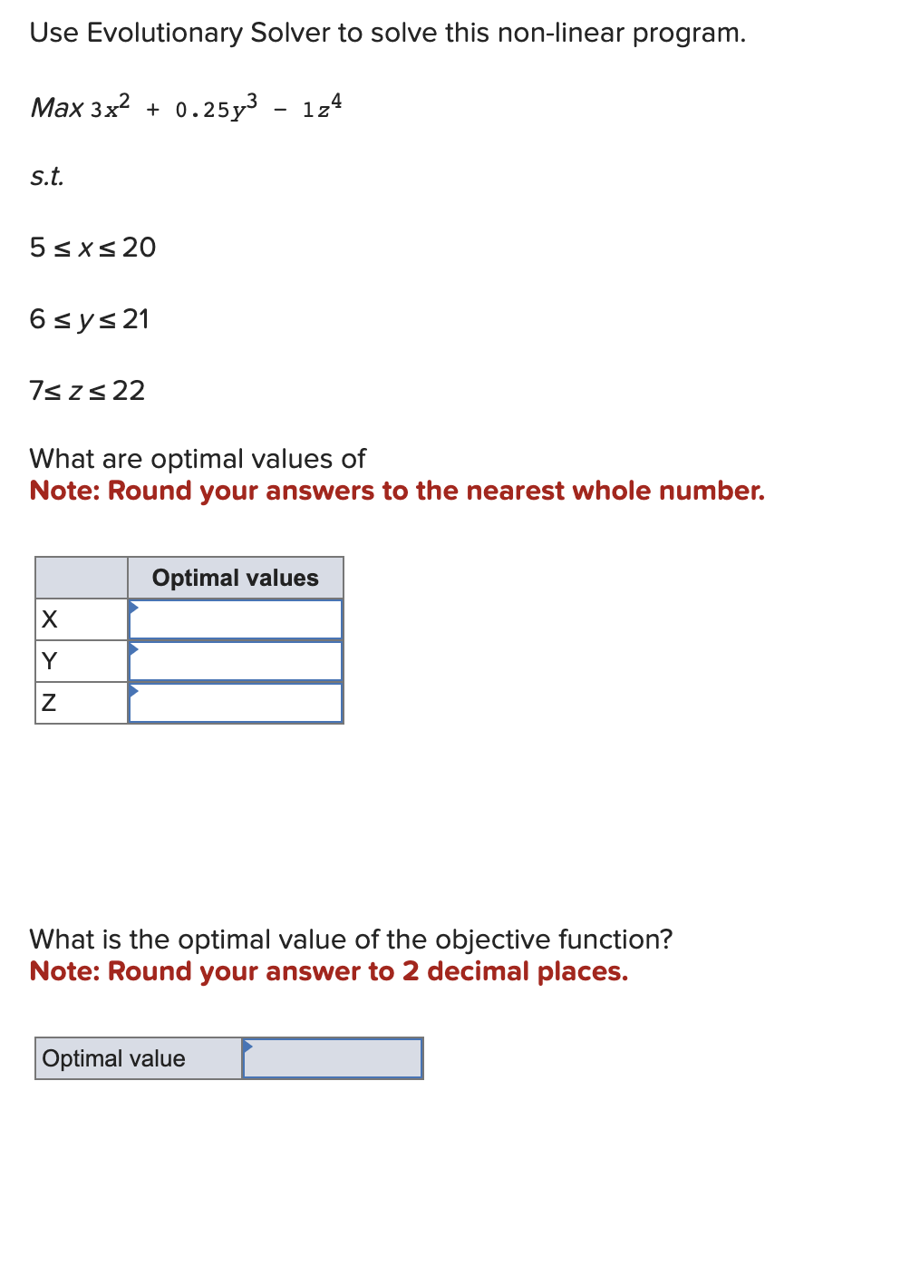910x1266 pixels.
Task: Click the flag marker in the Optimal value box
Action: [249, 1047]
